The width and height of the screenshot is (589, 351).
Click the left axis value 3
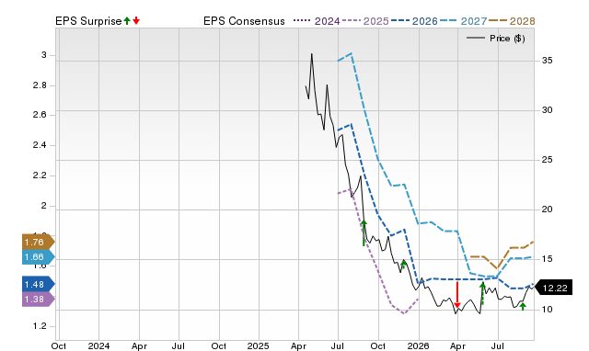click(x=44, y=55)
